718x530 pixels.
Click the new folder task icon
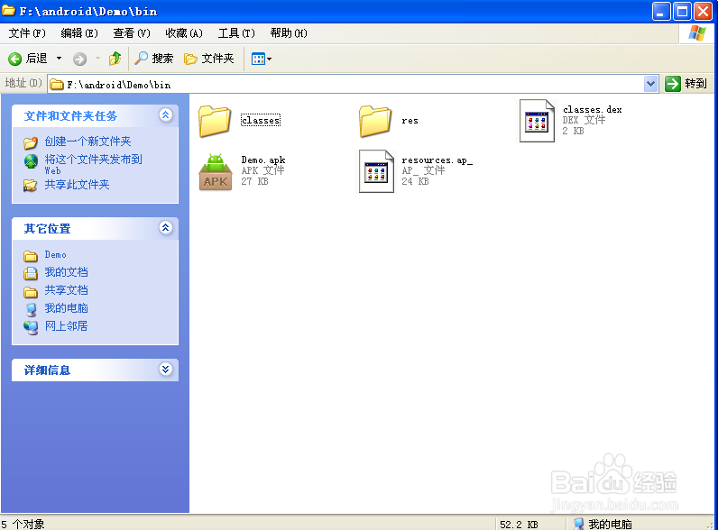point(31,142)
